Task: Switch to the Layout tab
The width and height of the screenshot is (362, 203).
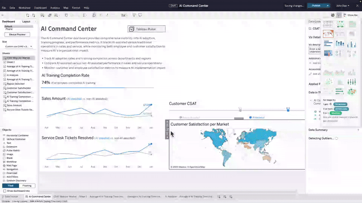Action: tap(26, 21)
